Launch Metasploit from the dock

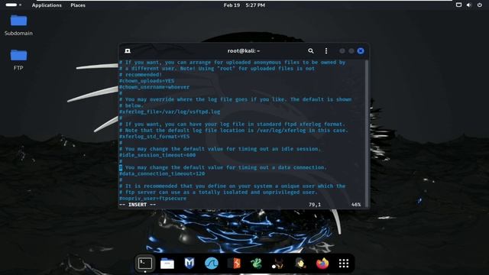pos(189,264)
